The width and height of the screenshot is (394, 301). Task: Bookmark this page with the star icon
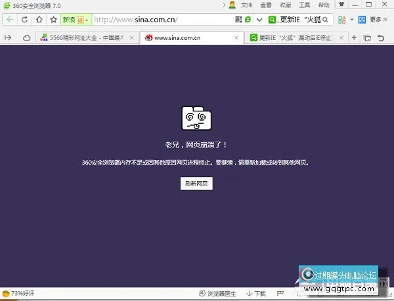[x=54, y=20]
